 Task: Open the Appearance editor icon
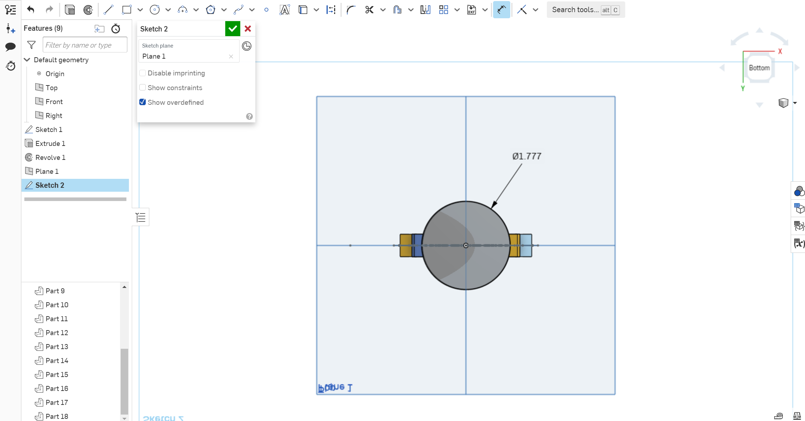pyautogui.click(x=799, y=191)
